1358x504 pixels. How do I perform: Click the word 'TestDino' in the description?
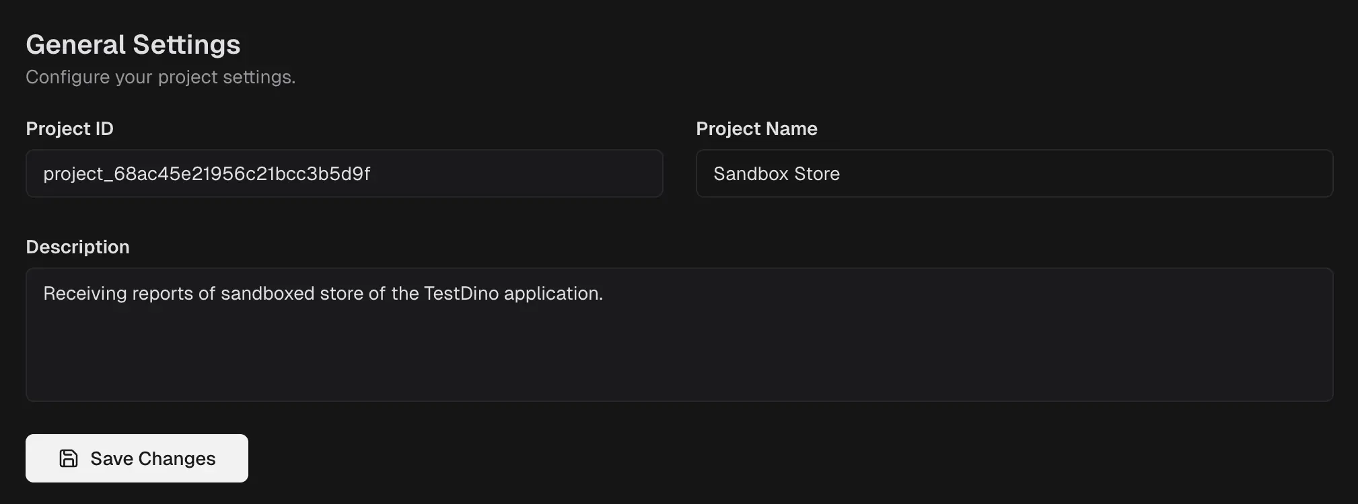click(461, 294)
